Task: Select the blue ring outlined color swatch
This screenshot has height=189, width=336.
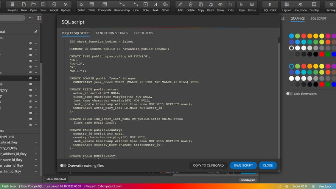Action: point(291,66)
